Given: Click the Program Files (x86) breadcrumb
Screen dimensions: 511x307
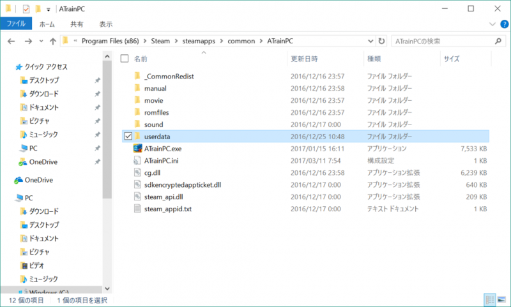Looking at the screenshot, I should pyautogui.click(x=110, y=41).
